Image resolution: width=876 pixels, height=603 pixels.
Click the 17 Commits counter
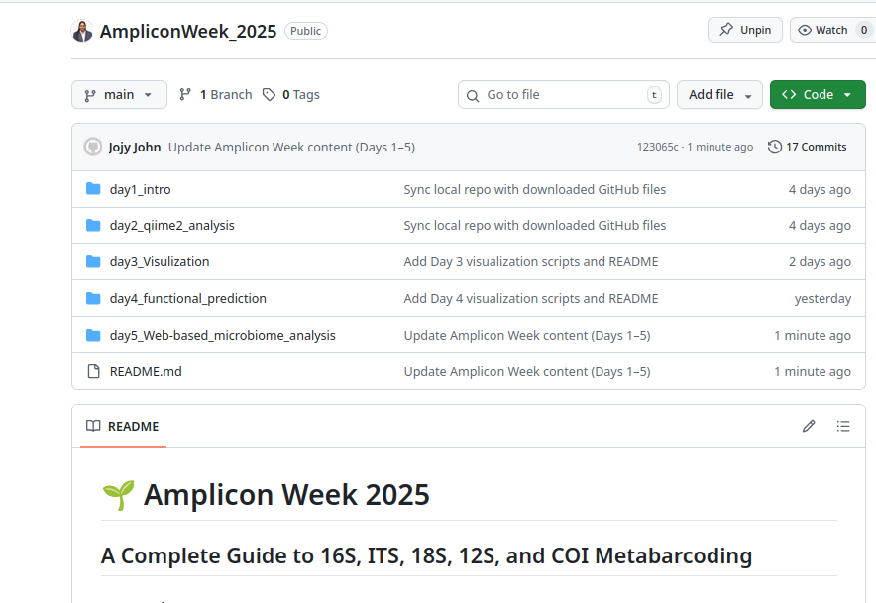click(816, 147)
